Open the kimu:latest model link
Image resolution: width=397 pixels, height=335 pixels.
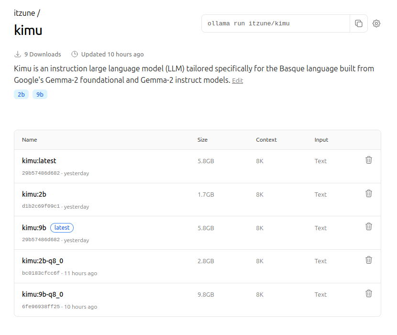pyautogui.click(x=39, y=161)
